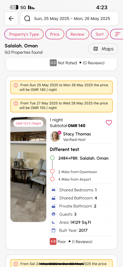Tap the OMR 140 per night notice
123x267 pixels.
pyautogui.click(x=61, y=87)
